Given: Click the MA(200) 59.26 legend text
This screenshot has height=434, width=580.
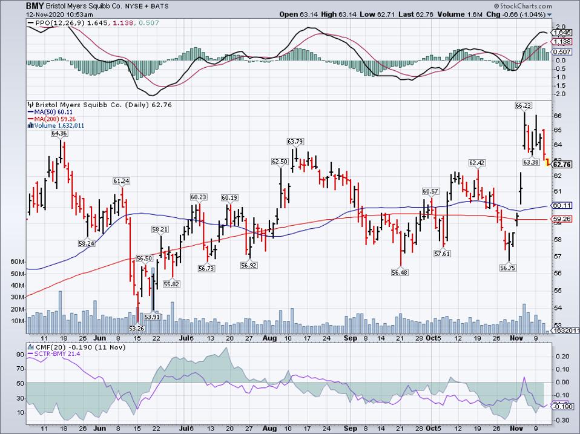Looking at the screenshot, I should pyautogui.click(x=55, y=119).
